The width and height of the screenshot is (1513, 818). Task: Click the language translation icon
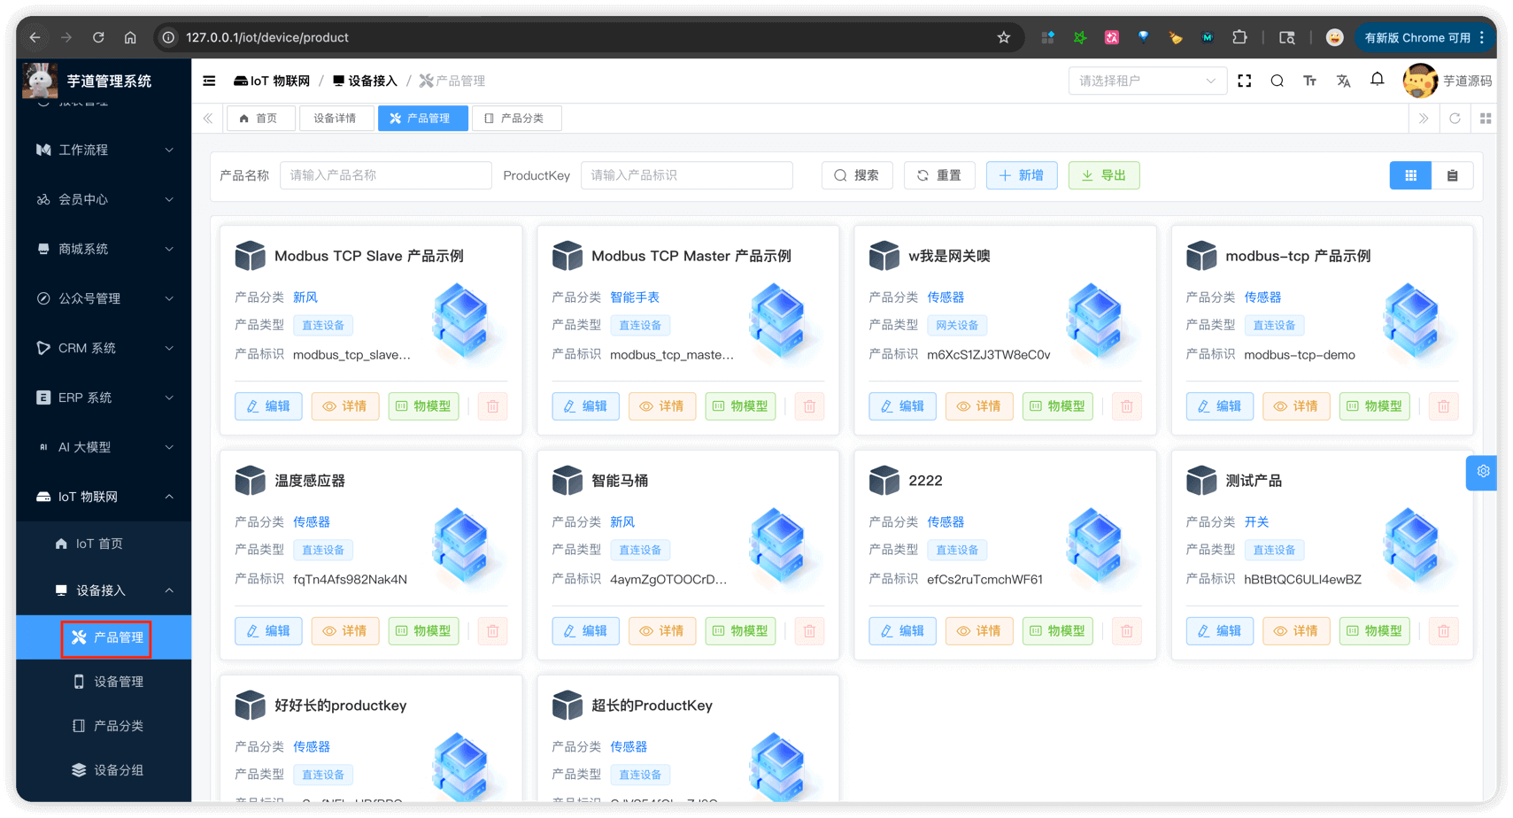(x=1343, y=81)
